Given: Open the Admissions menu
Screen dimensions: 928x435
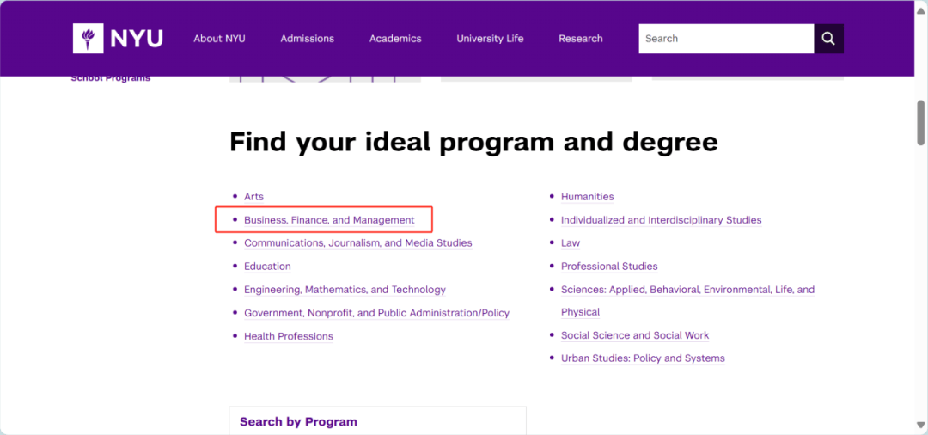Looking at the screenshot, I should click(x=307, y=39).
